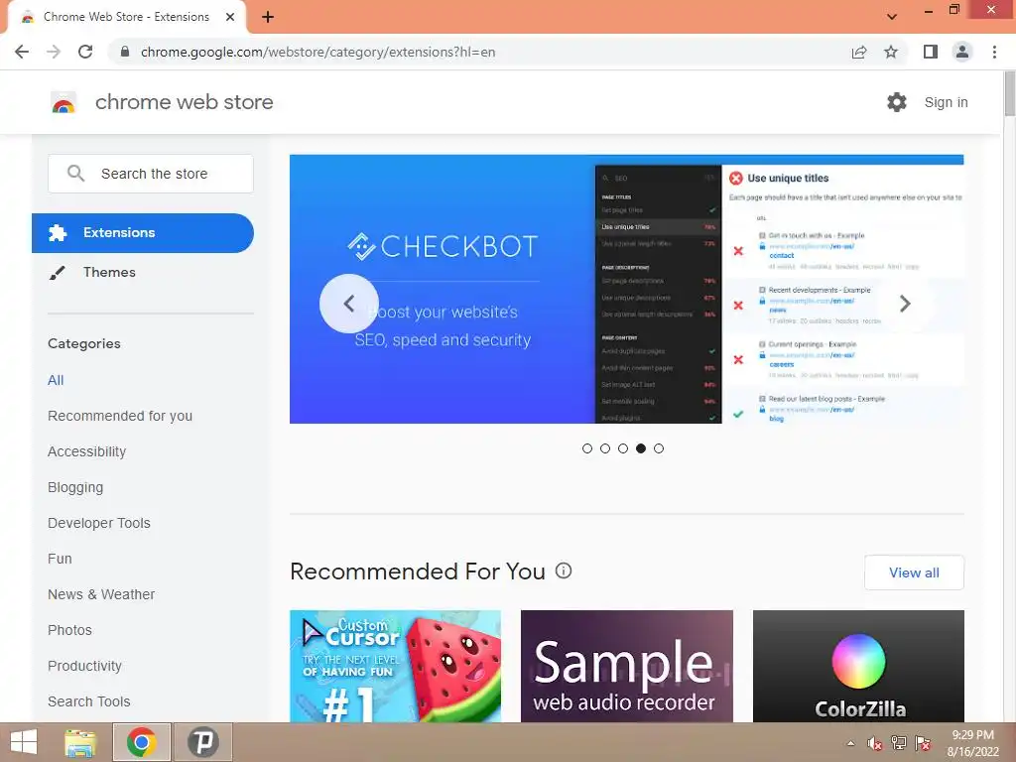The height and width of the screenshot is (762, 1016).
Task: Open the tab search dropdown arrow
Action: tap(892, 17)
